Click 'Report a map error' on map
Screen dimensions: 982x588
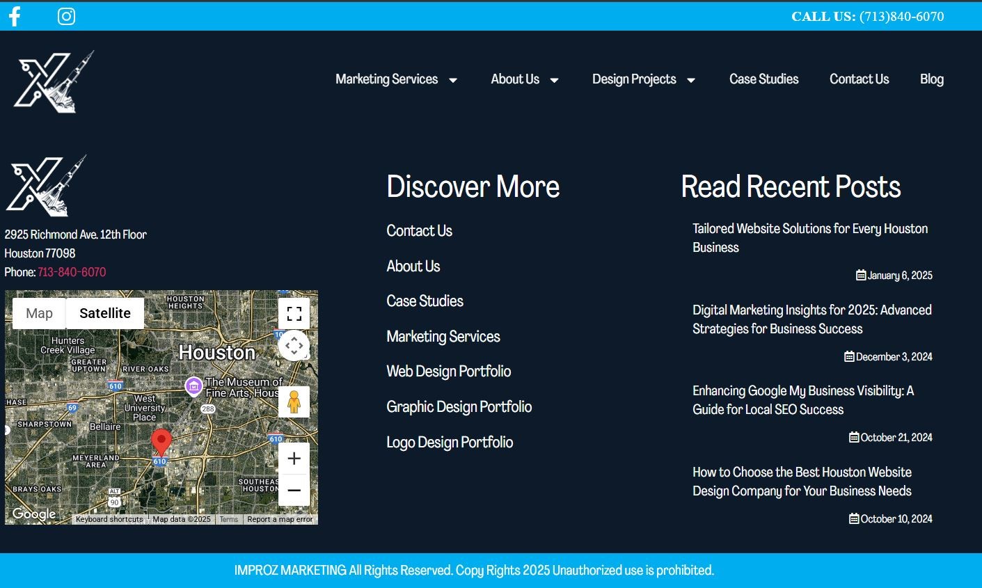280,519
